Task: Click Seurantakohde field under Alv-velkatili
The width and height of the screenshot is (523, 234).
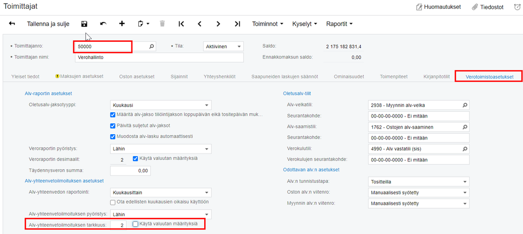Action: 419,116
